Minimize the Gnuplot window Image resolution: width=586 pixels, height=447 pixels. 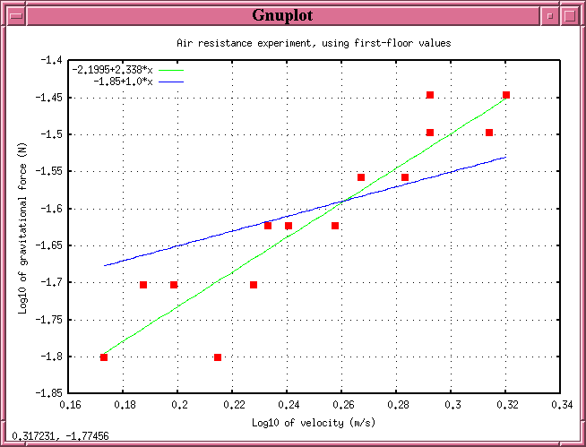(550, 16)
